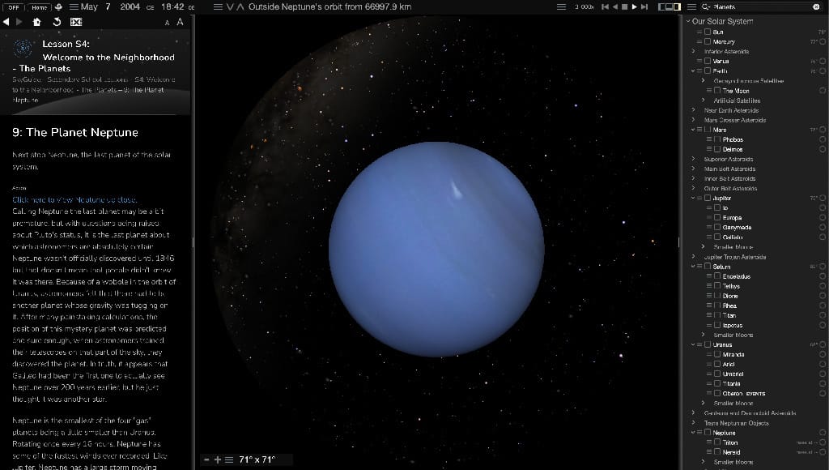Click the orbit circle for Jupiter row

(x=823, y=198)
